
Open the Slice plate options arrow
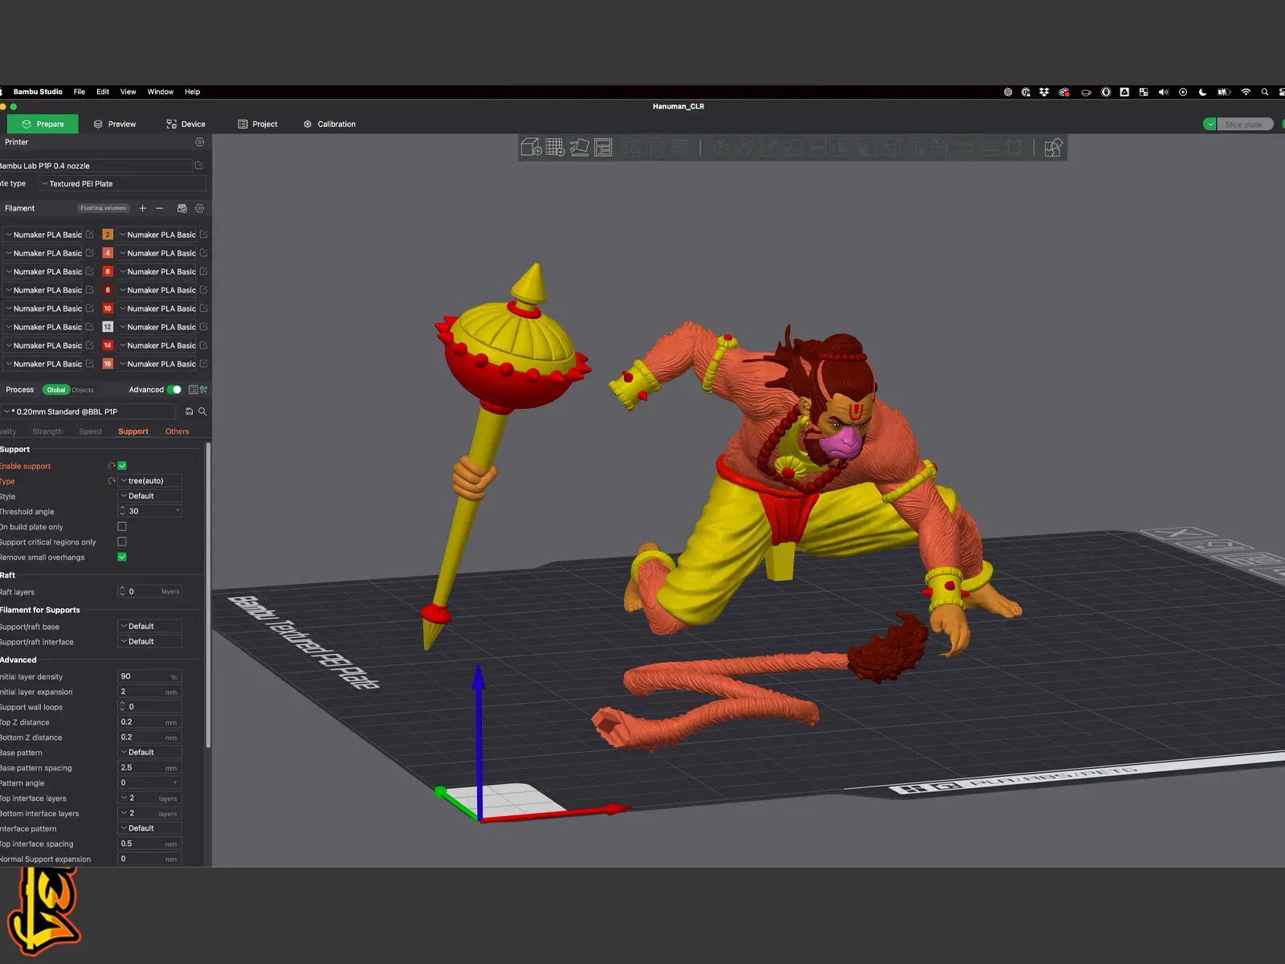(x=1210, y=125)
